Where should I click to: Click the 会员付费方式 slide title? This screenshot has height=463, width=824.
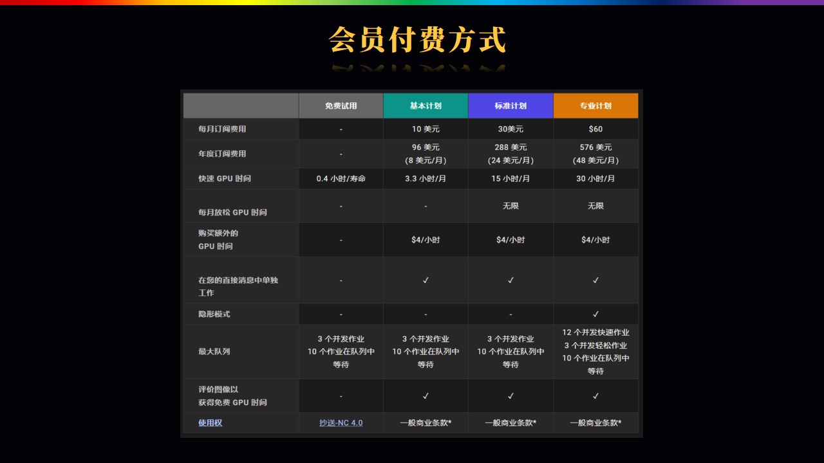click(417, 40)
